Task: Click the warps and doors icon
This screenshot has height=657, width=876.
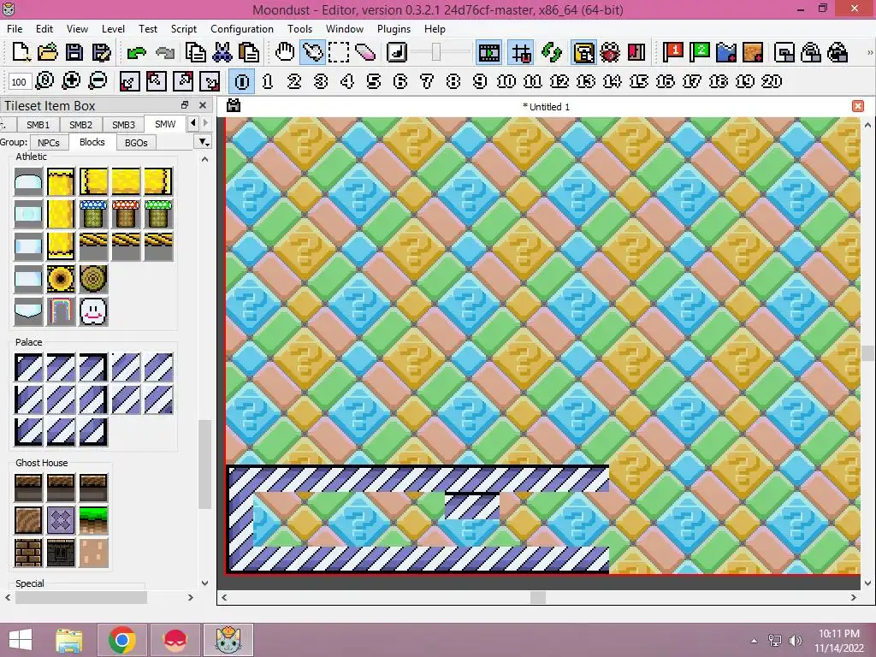Action: 636,52
